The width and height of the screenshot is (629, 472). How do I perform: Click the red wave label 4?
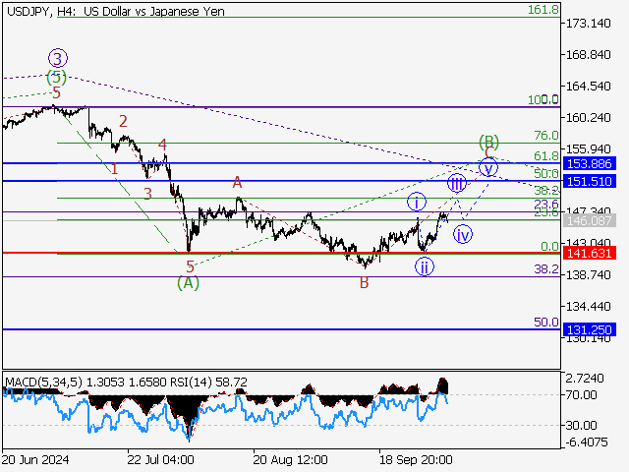[162, 145]
